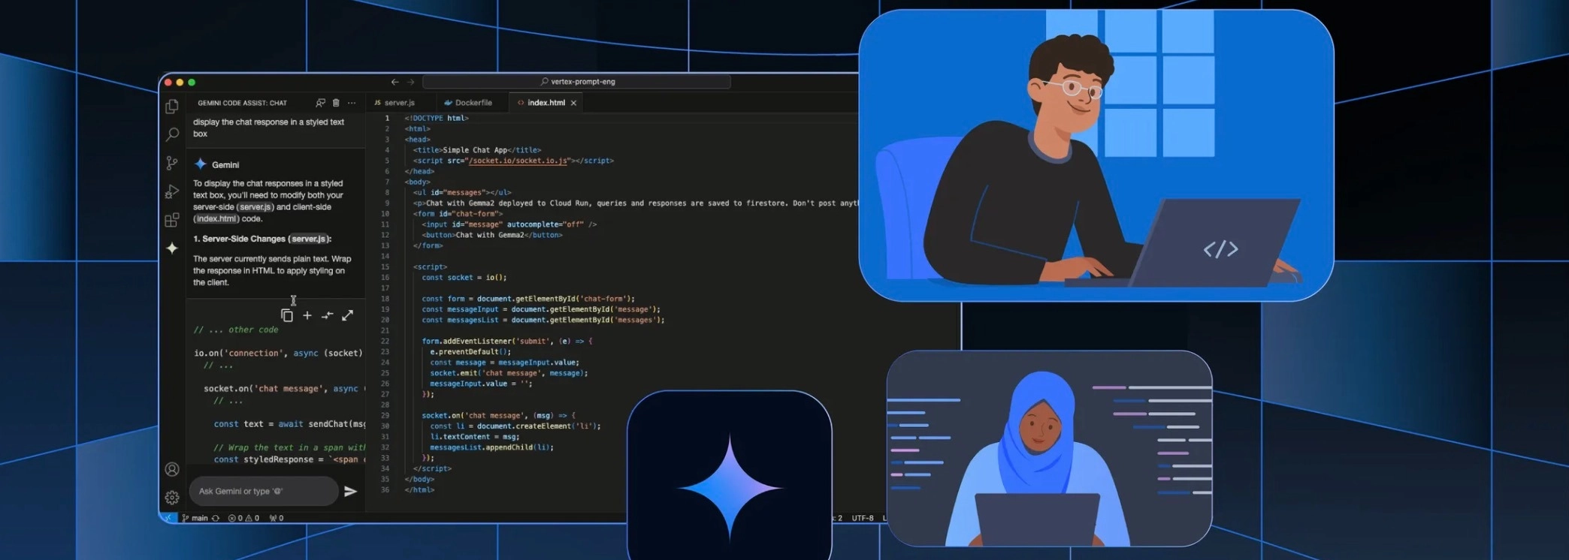Viewport: 1569px width, 560px height.
Task: Click line number 15 in the editor gutter
Action: (x=385, y=267)
